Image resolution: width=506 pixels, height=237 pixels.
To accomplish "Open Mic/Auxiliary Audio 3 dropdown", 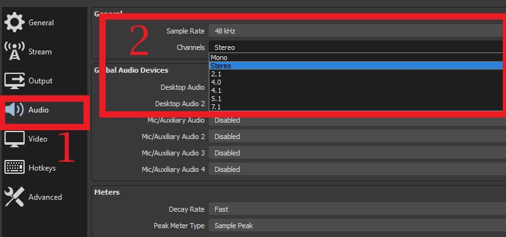I will (x=357, y=153).
